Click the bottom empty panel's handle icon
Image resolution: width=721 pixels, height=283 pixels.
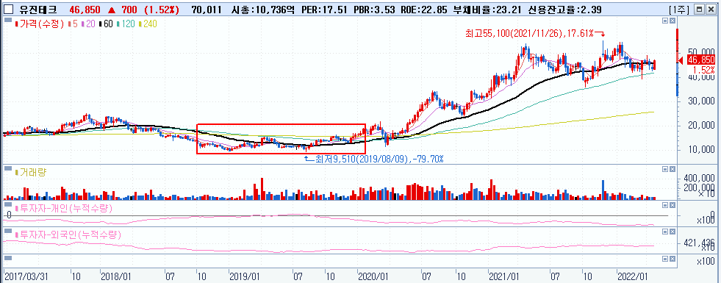click(x=7, y=257)
